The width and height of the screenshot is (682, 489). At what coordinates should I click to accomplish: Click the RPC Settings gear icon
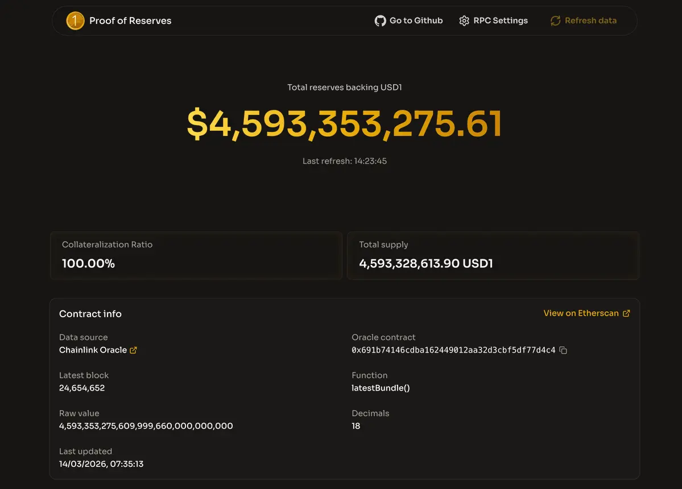464,21
